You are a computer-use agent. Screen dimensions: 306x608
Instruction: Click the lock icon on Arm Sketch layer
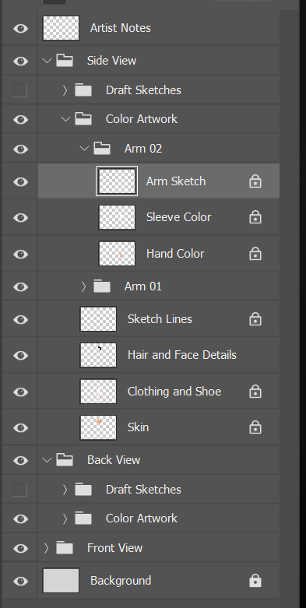point(255,181)
